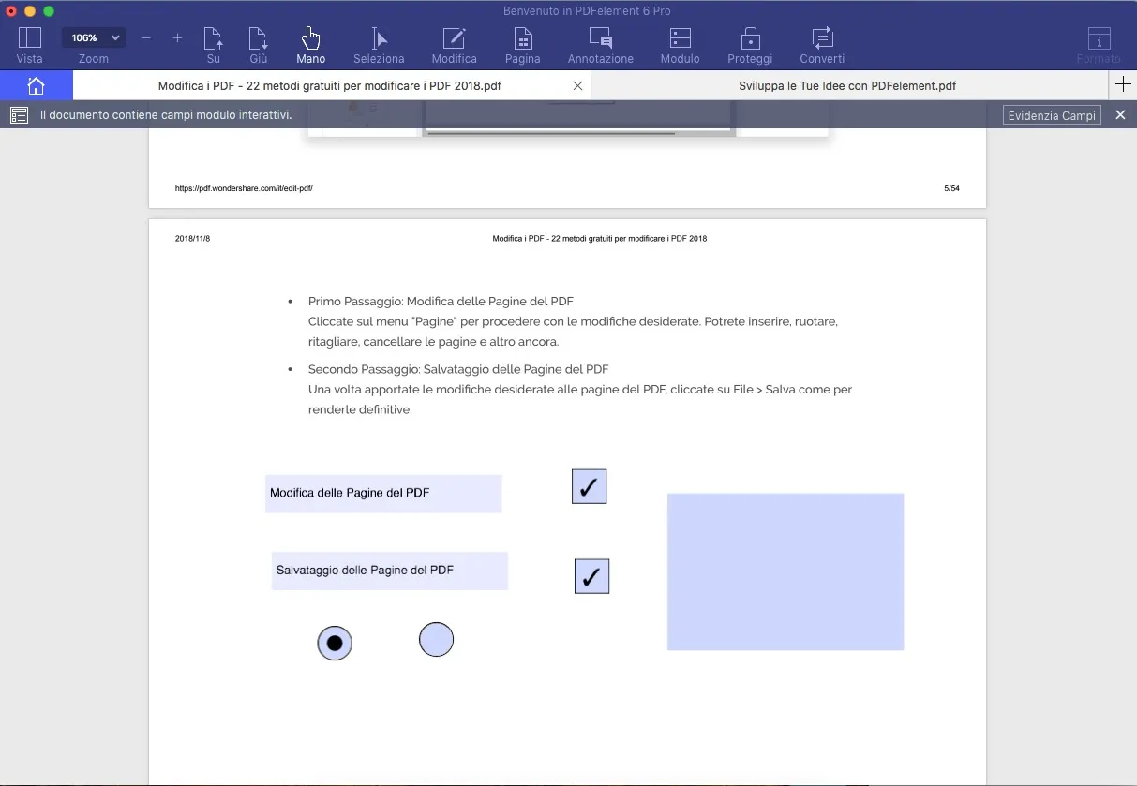Toggle the checkbox beside the Salvataggio delle Pagine field
Screen dimensions: 1137x786
pyautogui.click(x=591, y=576)
